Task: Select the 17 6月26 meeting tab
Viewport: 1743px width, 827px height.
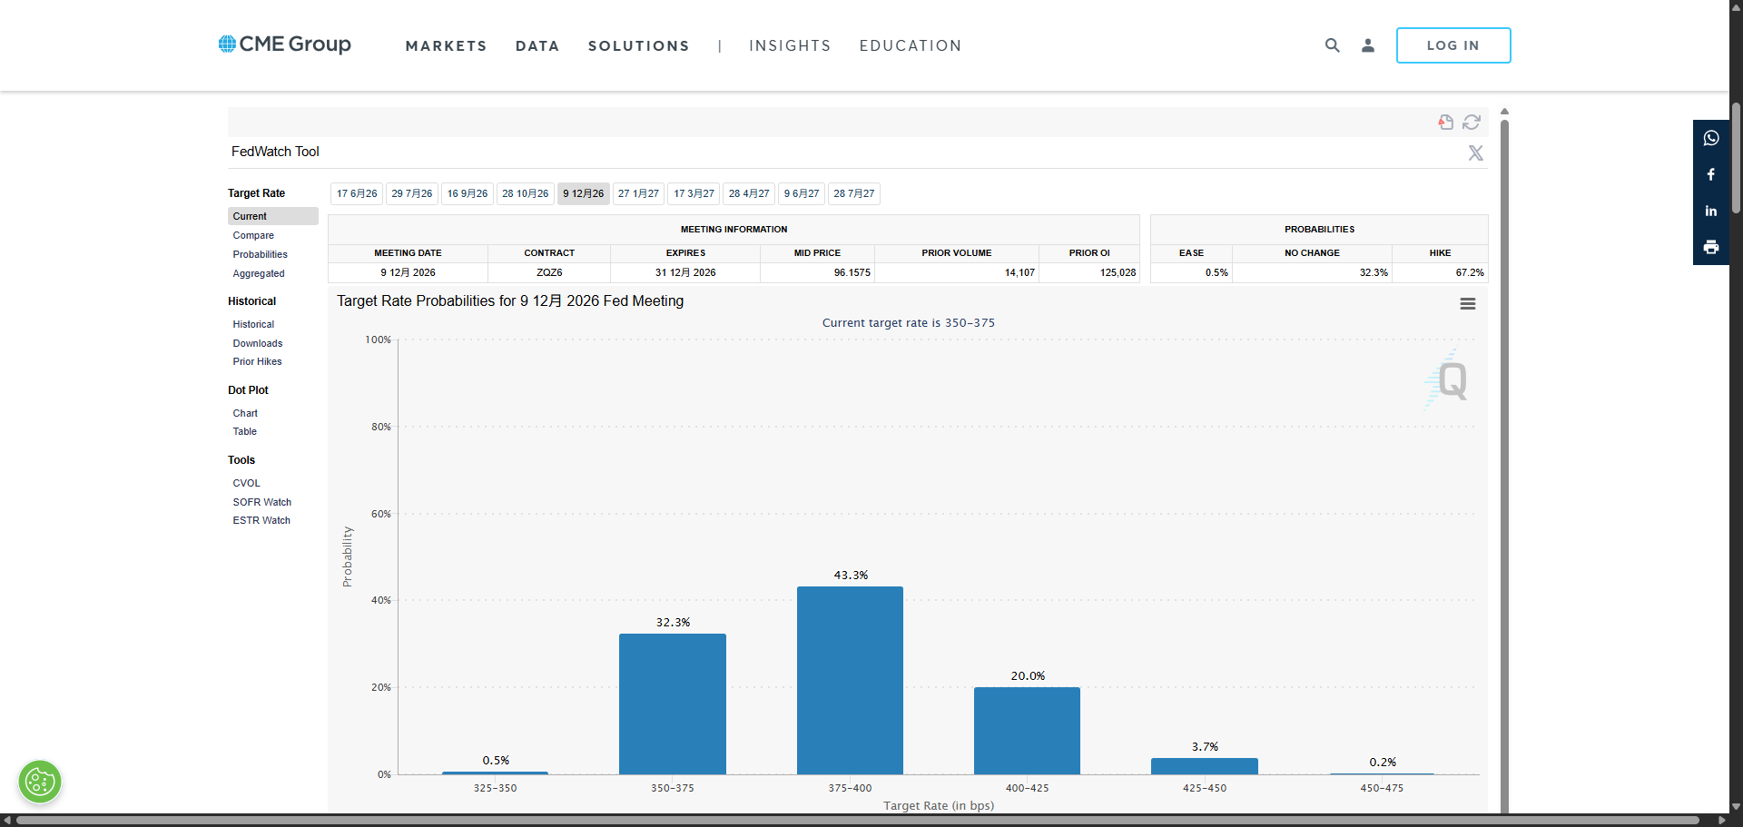Action: (x=357, y=193)
